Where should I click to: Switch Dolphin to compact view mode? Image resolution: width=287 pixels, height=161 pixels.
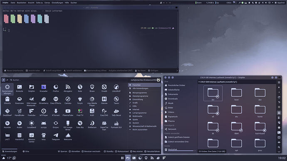(279, 118)
